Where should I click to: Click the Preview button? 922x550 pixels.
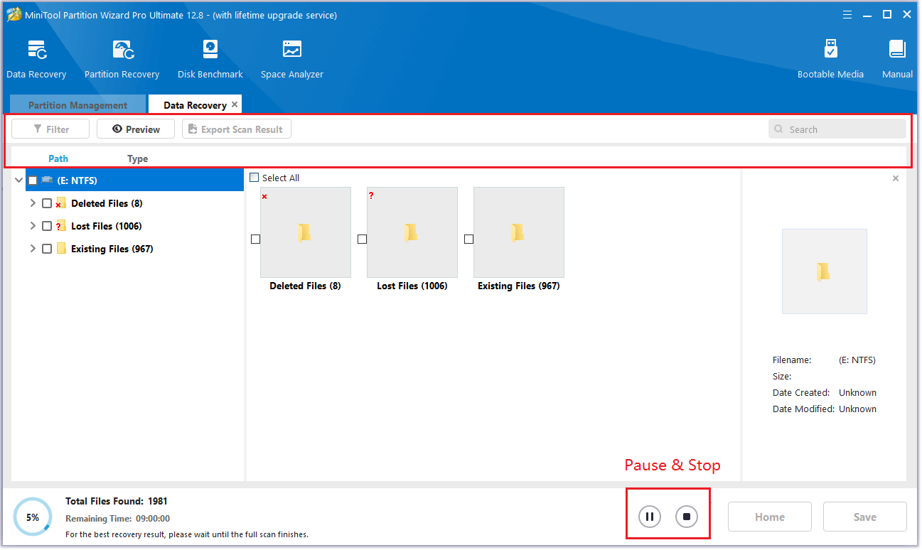coord(135,129)
